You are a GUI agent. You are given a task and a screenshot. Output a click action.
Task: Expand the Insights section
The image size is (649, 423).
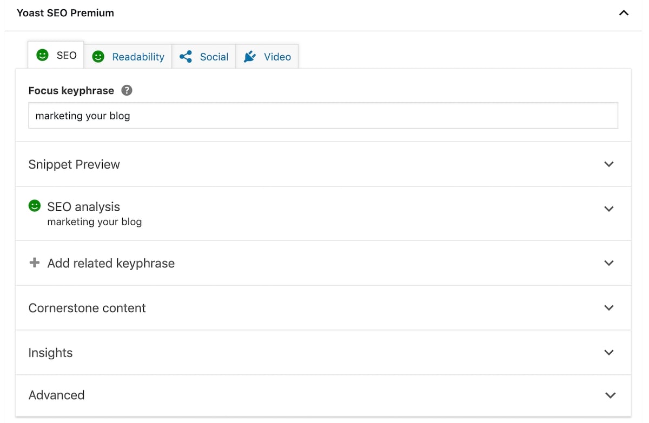point(609,352)
